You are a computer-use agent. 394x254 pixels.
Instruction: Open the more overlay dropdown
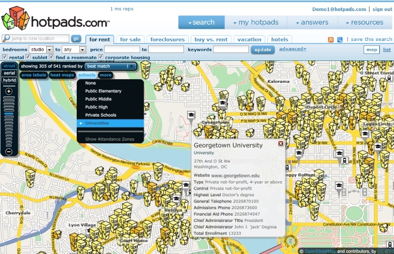click(105, 75)
